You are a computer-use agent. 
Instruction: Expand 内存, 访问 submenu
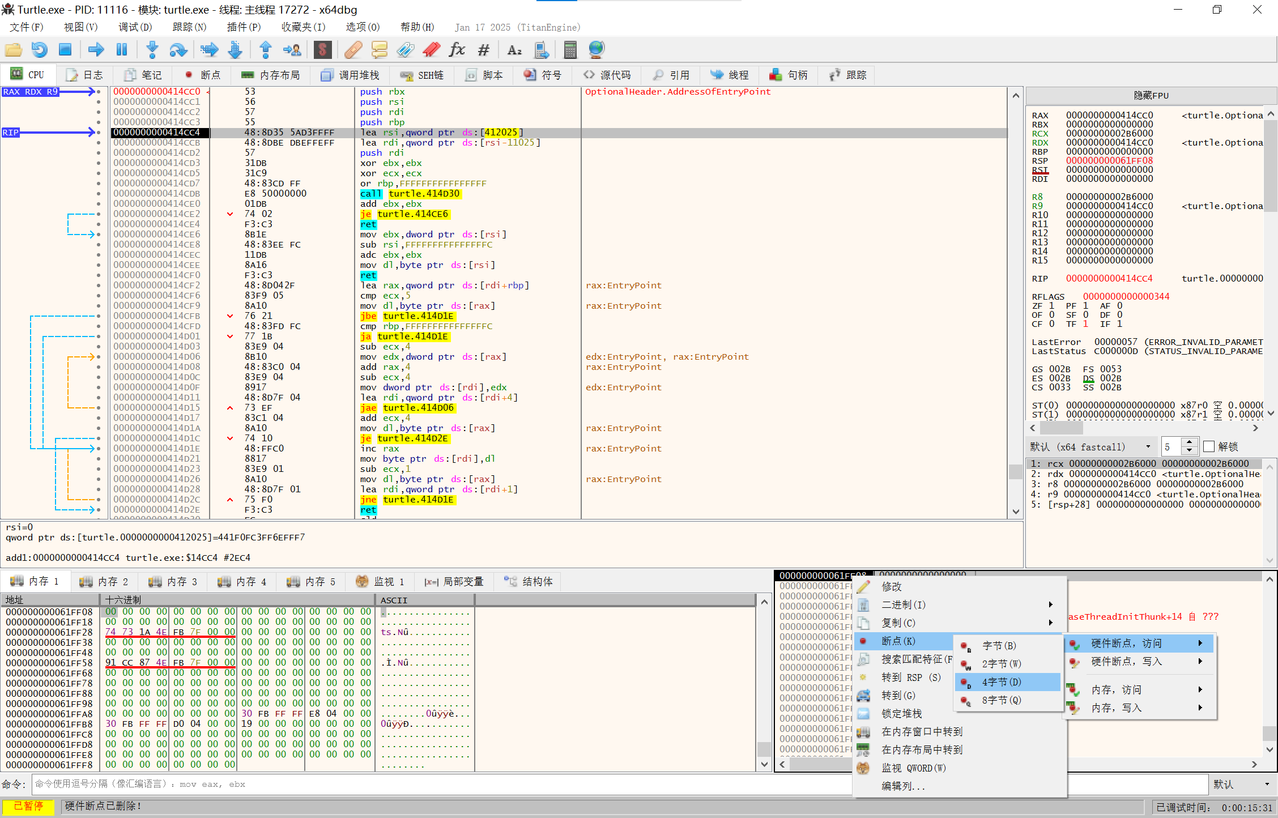(x=1140, y=690)
